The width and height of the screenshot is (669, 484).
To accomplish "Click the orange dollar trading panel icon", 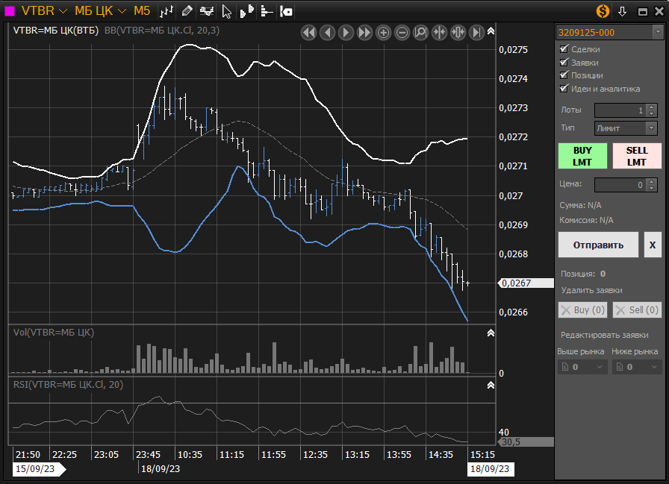I will pos(603,11).
